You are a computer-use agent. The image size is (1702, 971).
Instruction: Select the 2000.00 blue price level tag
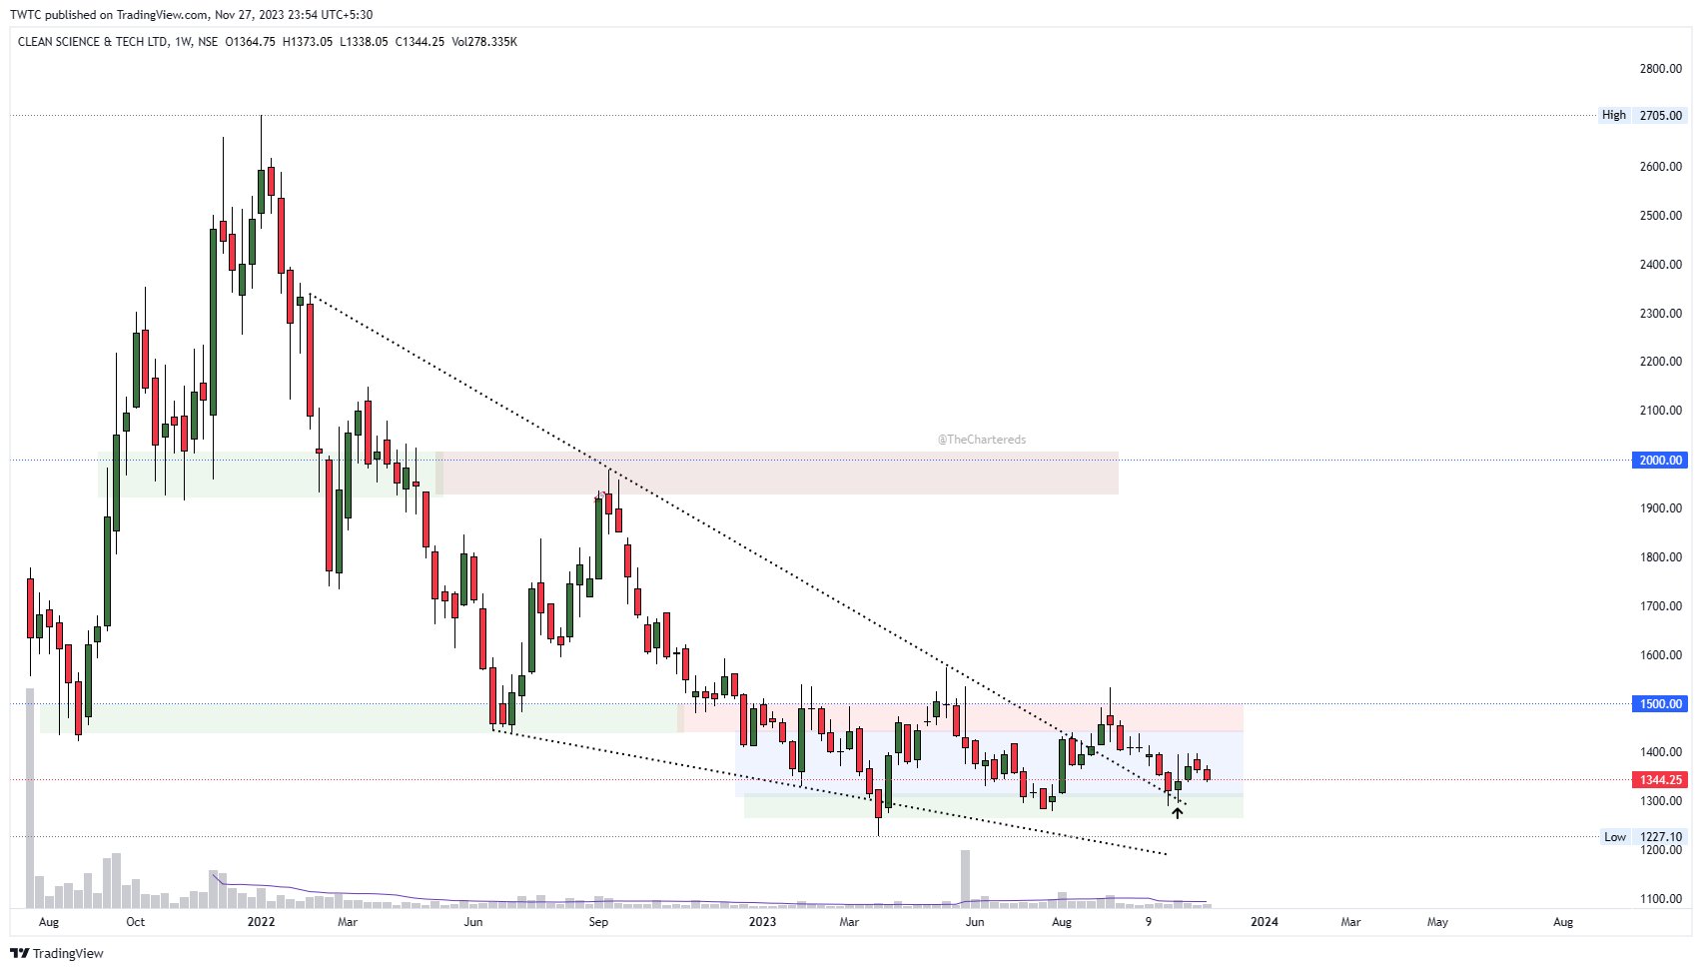pyautogui.click(x=1660, y=461)
